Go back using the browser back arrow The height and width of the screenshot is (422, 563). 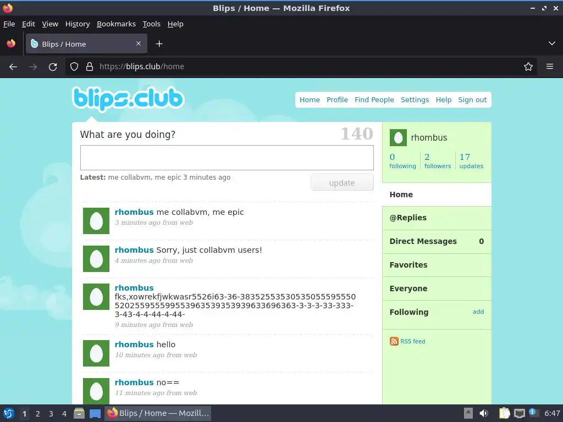click(x=13, y=66)
